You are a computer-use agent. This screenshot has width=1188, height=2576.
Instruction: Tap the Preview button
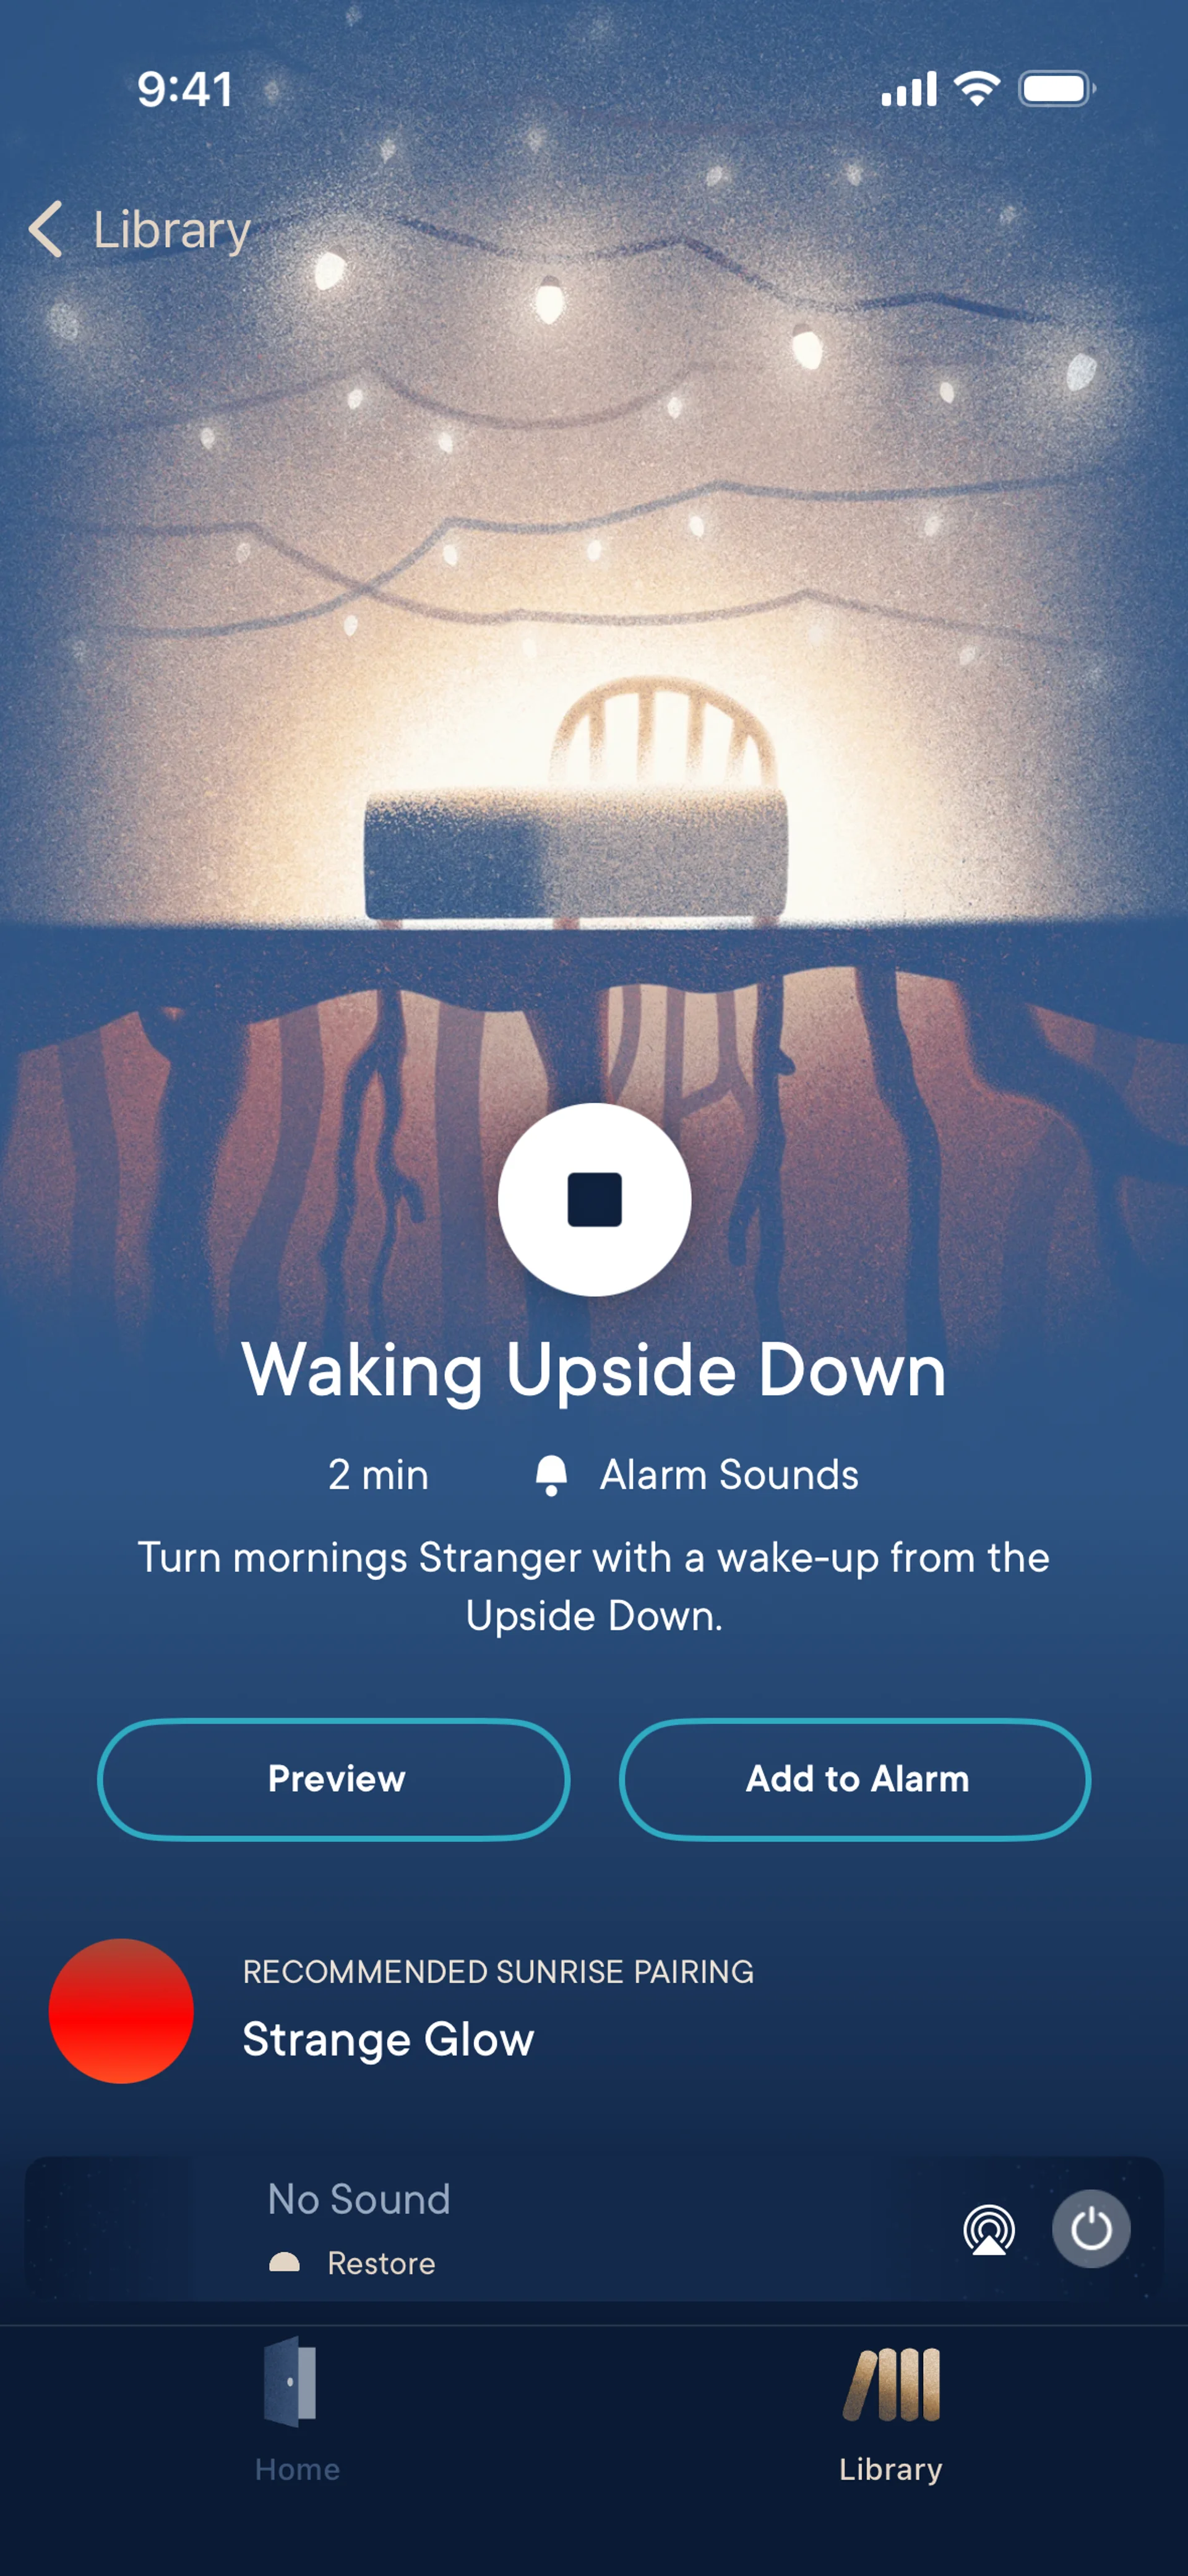(x=334, y=1779)
